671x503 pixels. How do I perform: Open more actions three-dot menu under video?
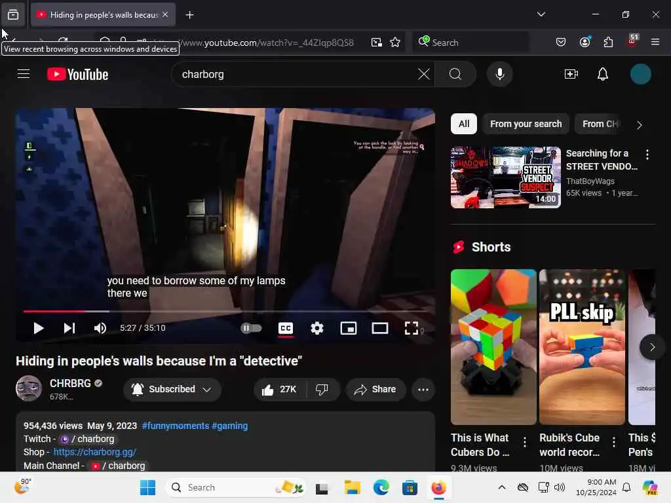423,389
